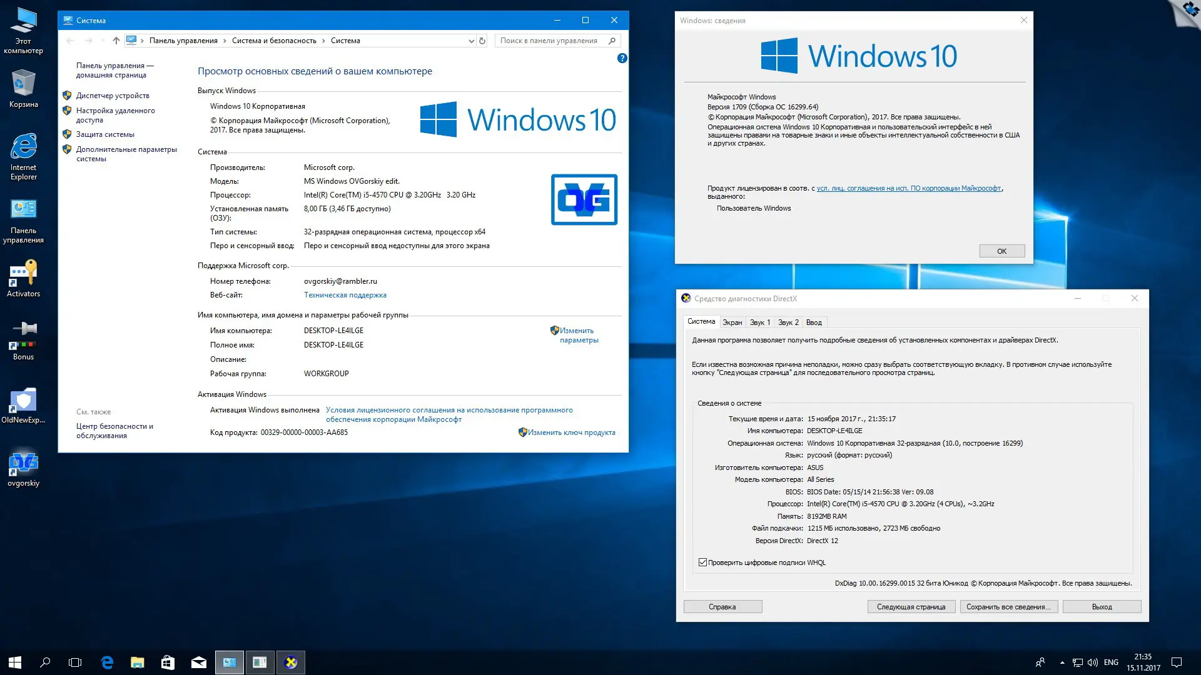The width and height of the screenshot is (1201, 675).
Task: Click the Task View icon
Action: [75, 662]
